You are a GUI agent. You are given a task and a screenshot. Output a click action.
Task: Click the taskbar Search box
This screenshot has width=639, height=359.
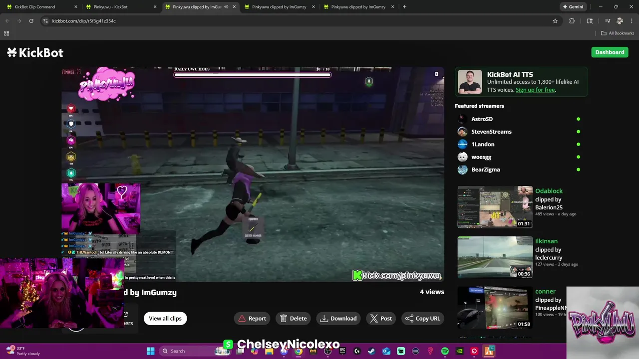point(196,351)
